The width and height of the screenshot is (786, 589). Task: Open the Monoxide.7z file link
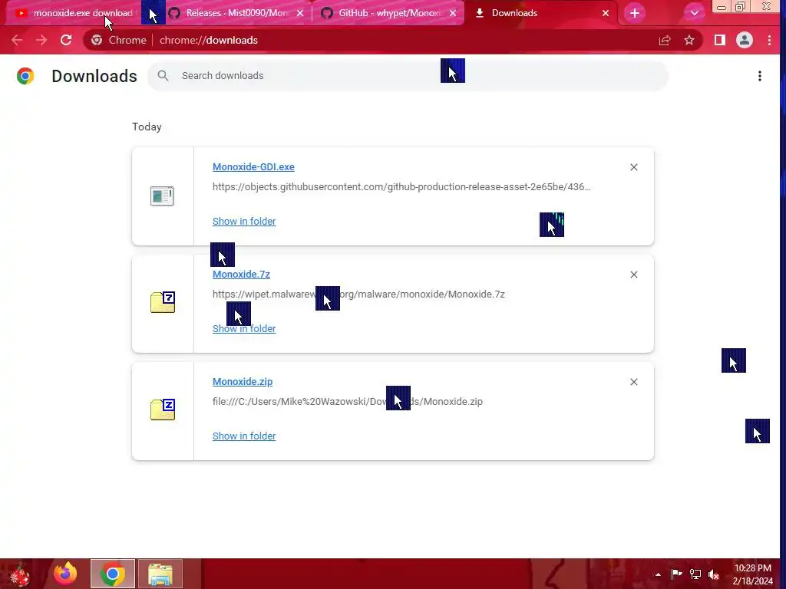241,274
